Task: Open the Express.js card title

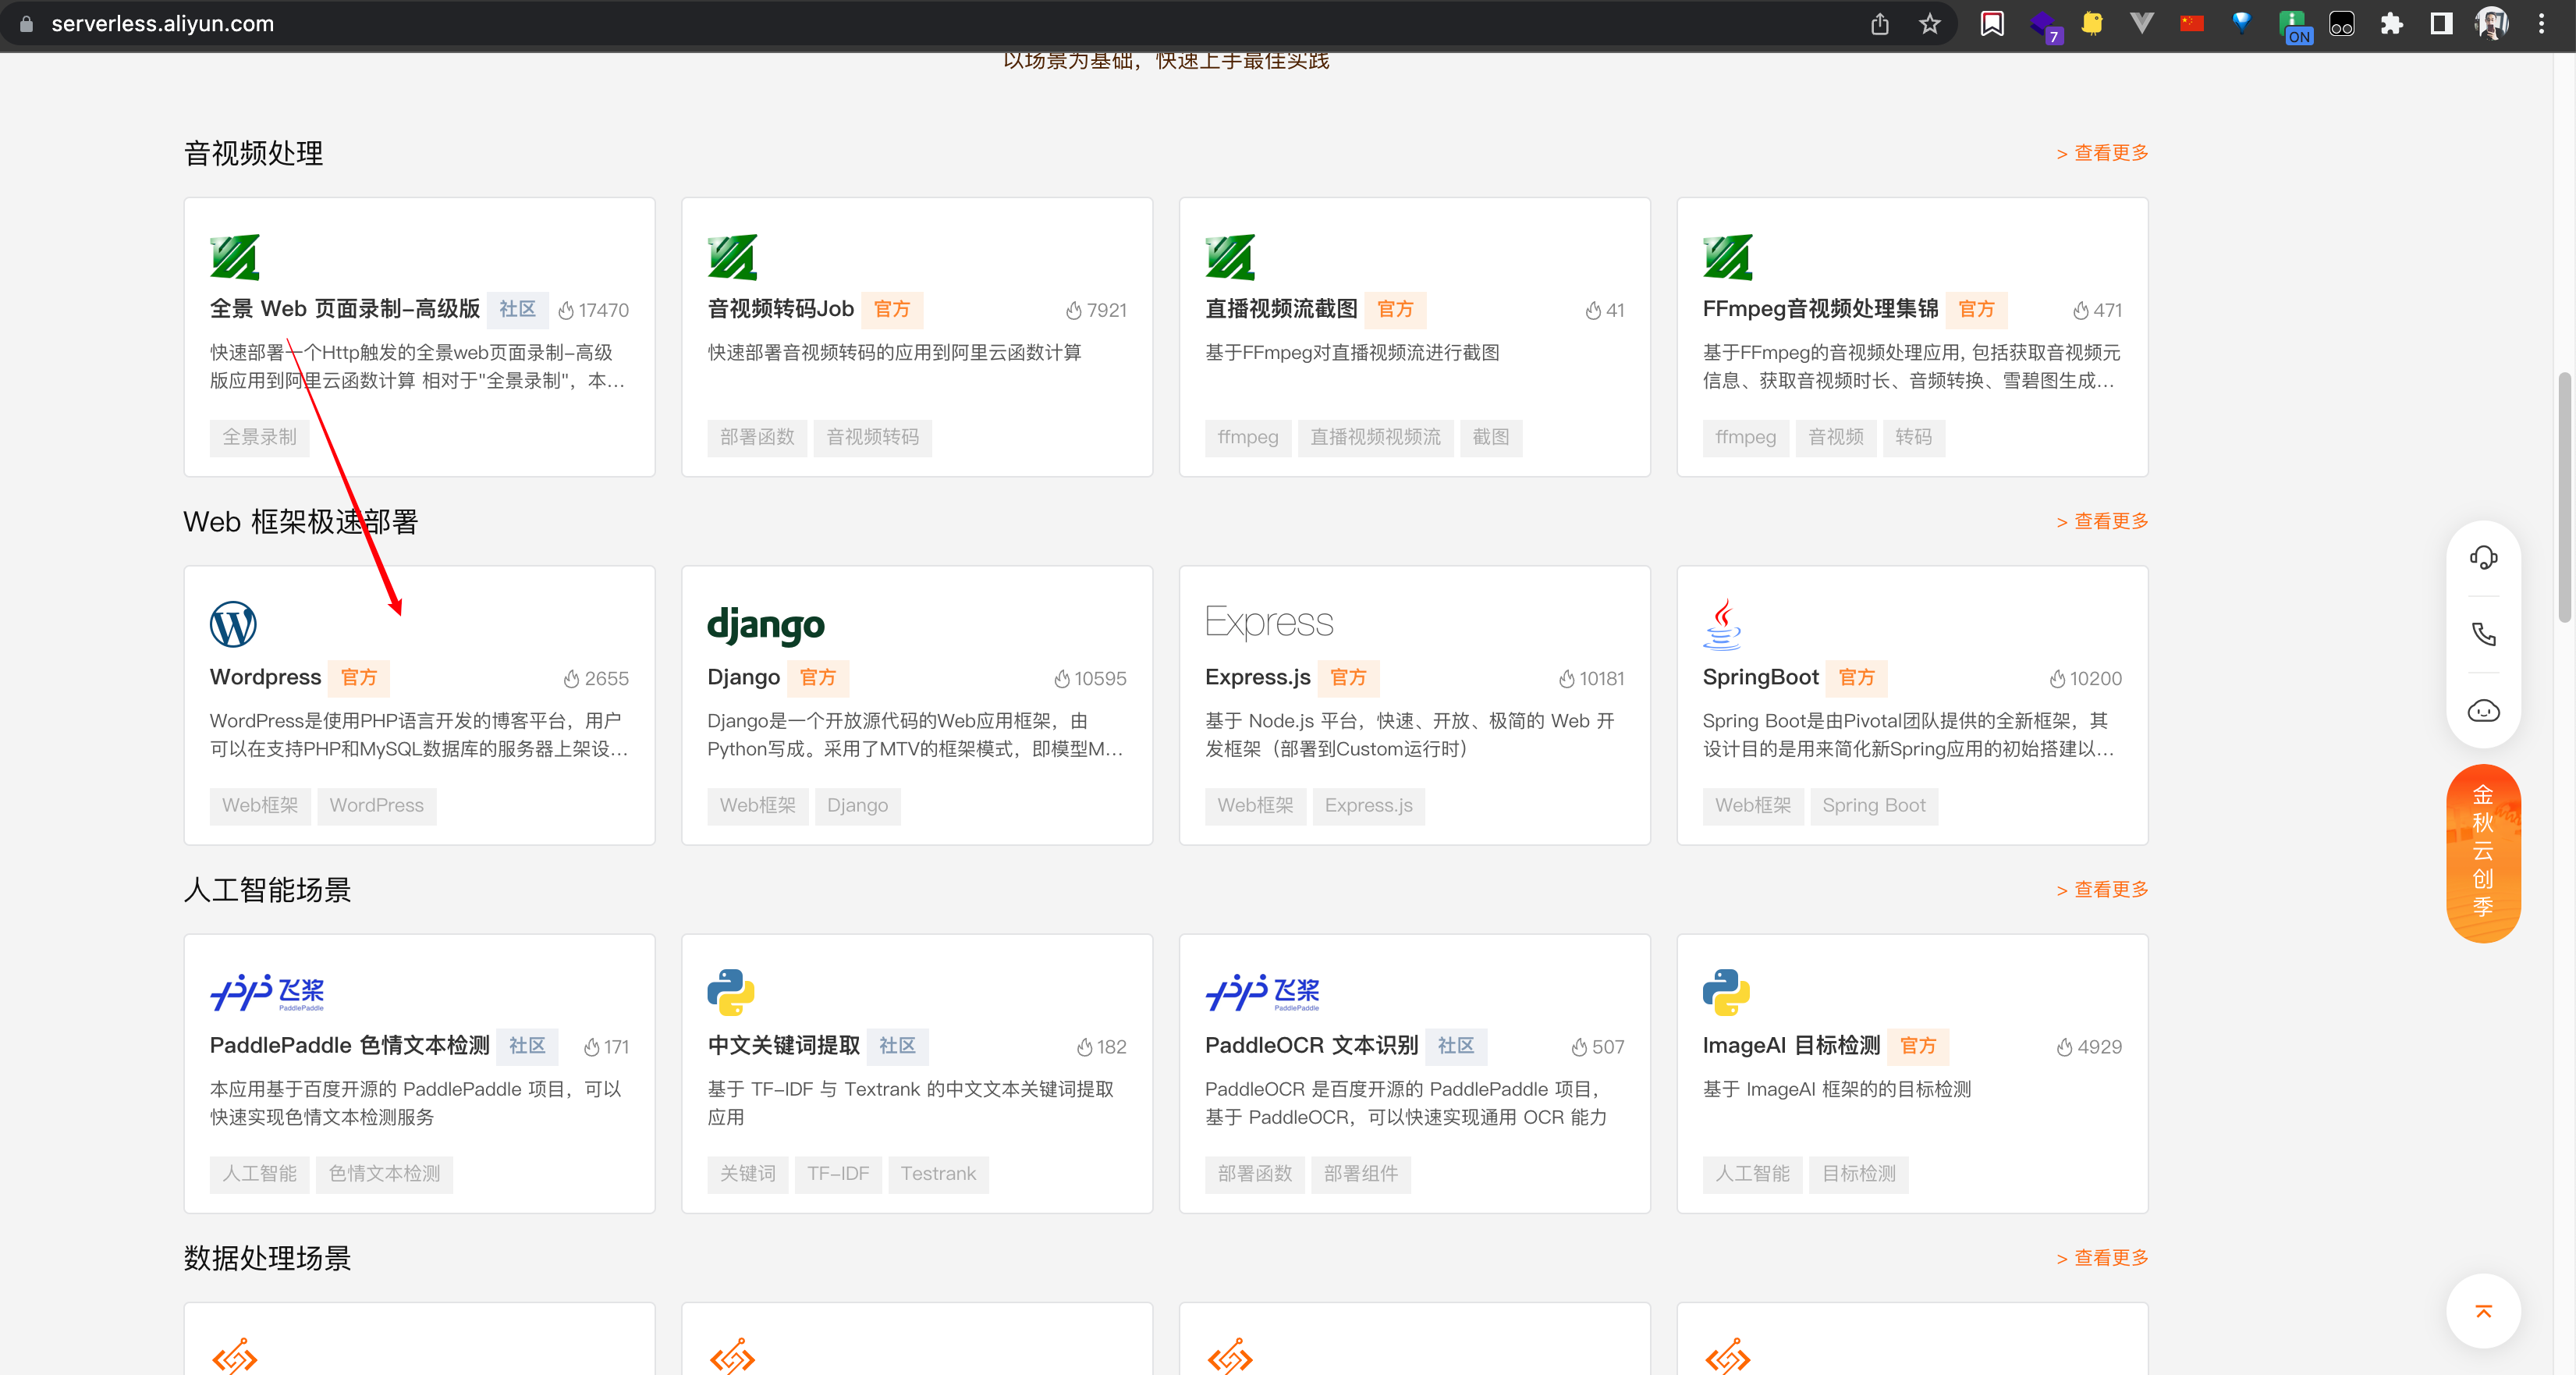Action: [x=1257, y=677]
